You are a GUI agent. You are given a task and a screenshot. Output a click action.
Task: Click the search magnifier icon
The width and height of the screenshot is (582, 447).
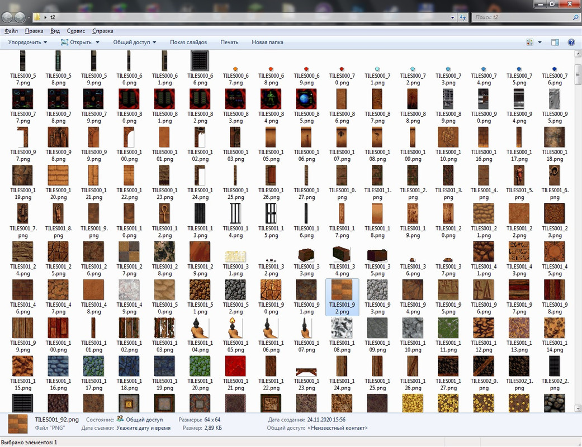tap(576, 17)
